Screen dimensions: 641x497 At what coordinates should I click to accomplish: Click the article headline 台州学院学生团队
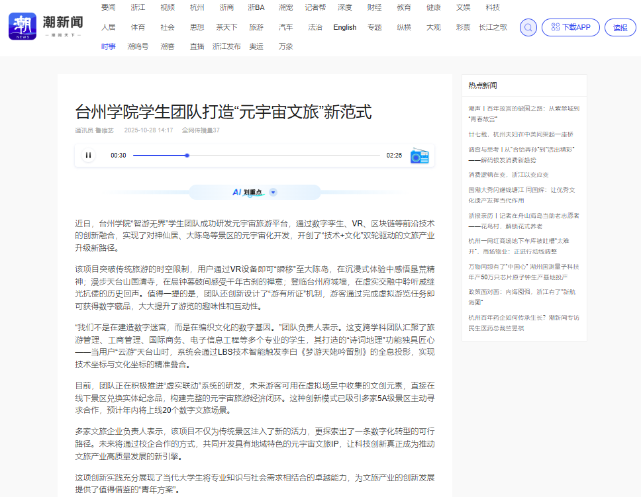pyautogui.click(x=223, y=111)
